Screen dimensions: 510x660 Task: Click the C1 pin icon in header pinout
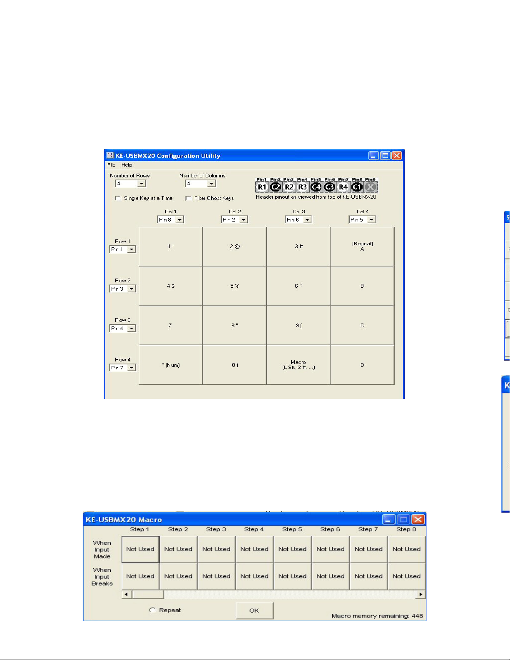click(x=357, y=187)
